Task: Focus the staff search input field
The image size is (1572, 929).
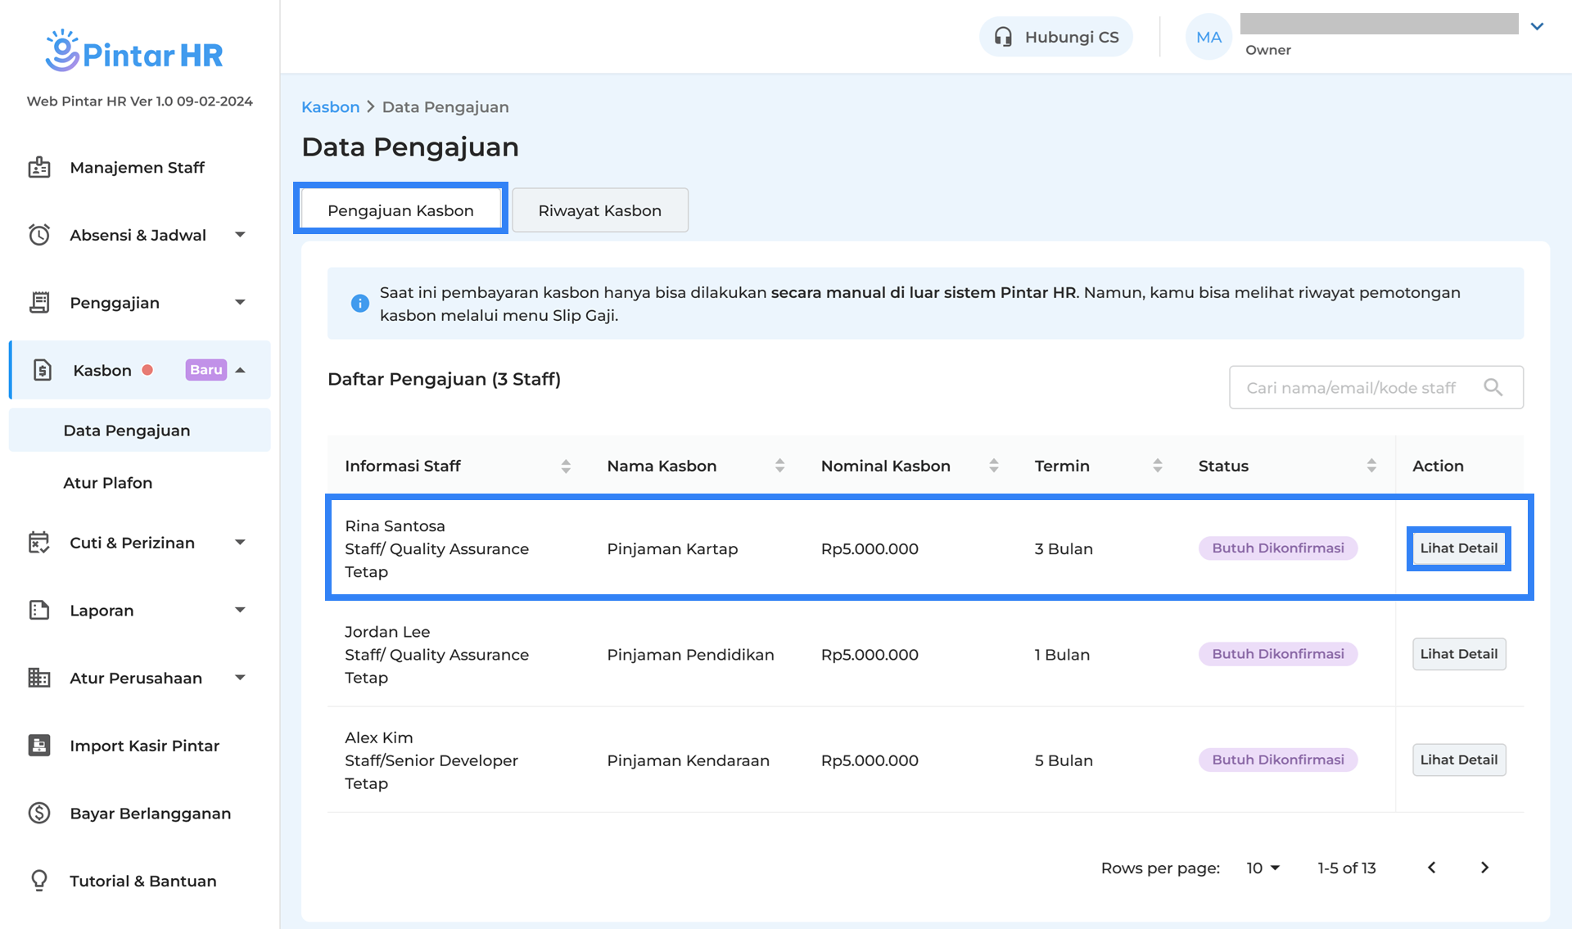Action: 1351,387
